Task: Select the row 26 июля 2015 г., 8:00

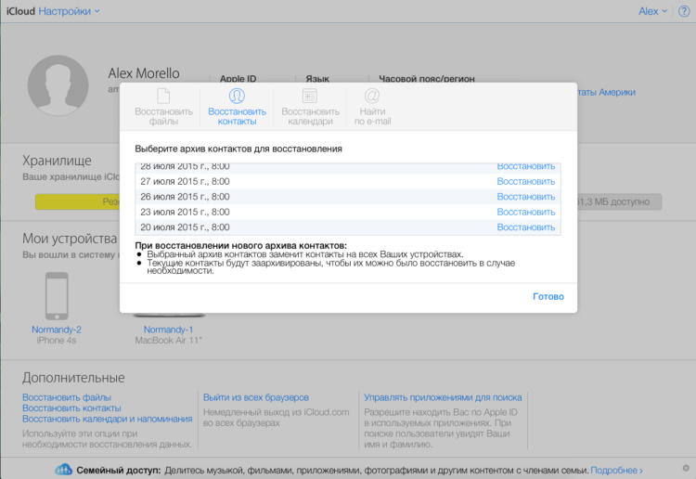Action: (348, 196)
